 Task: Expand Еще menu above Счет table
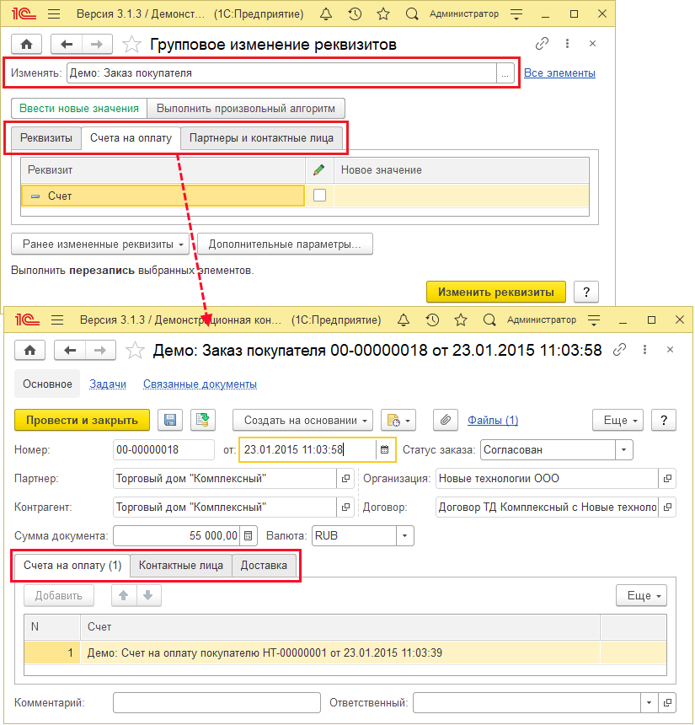click(641, 595)
